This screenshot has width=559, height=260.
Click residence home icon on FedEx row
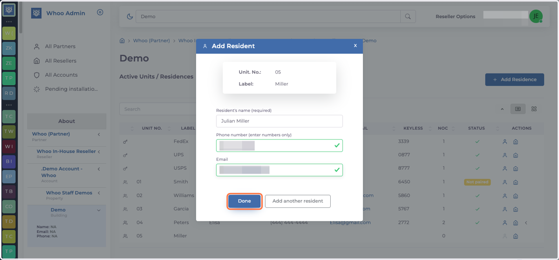pos(516,142)
